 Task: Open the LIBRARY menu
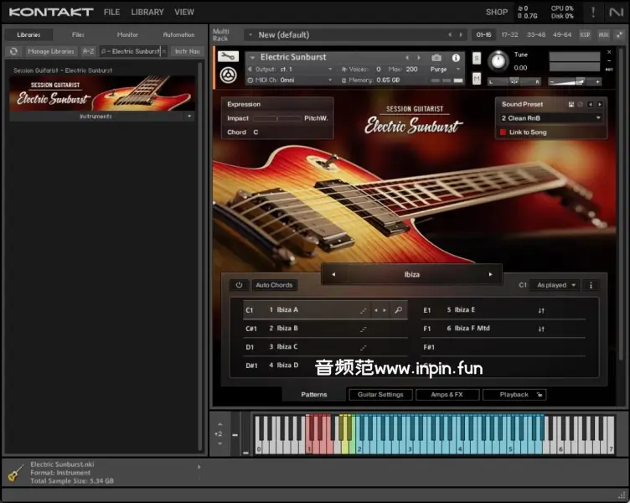click(147, 13)
